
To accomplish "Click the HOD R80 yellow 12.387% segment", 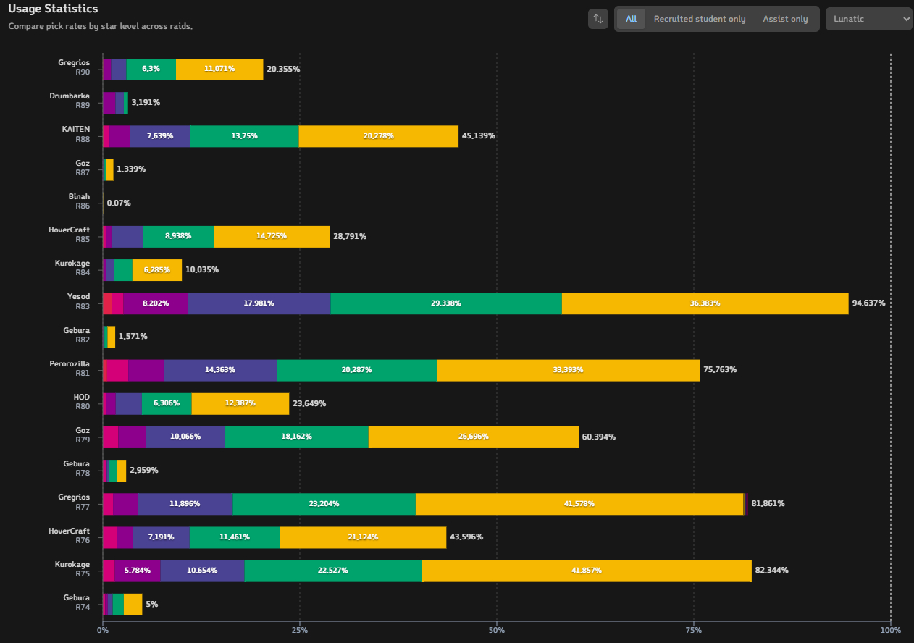I will pos(240,403).
